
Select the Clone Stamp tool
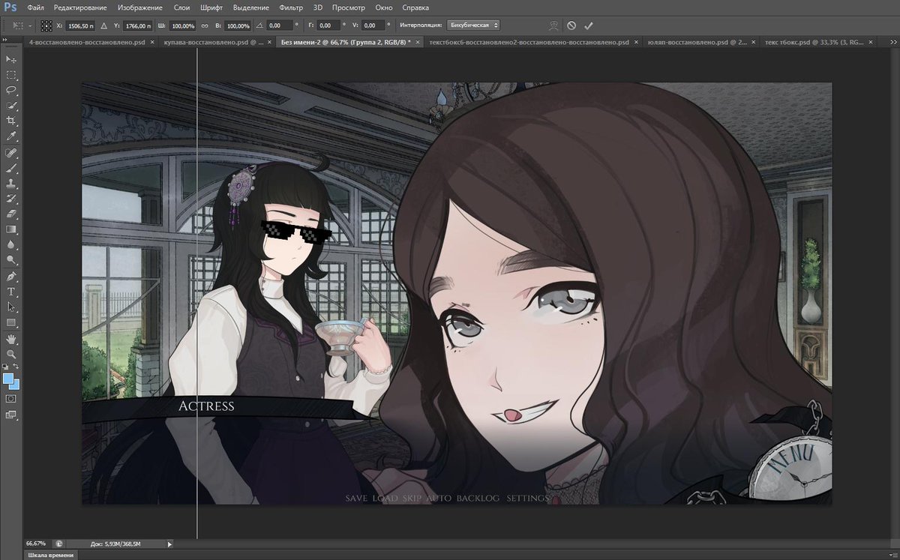tap(11, 184)
